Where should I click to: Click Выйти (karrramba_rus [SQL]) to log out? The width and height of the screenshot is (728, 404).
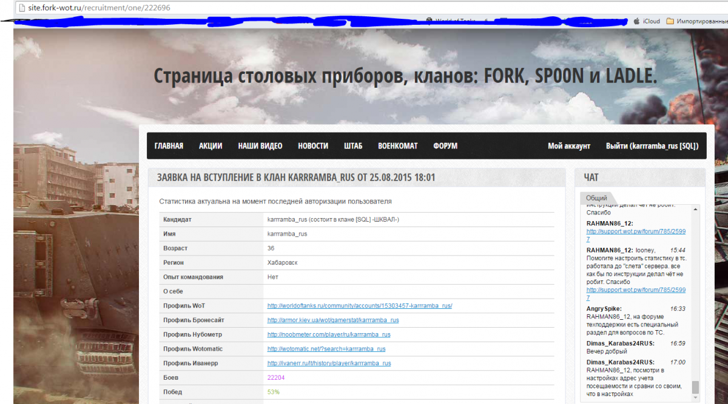click(652, 146)
